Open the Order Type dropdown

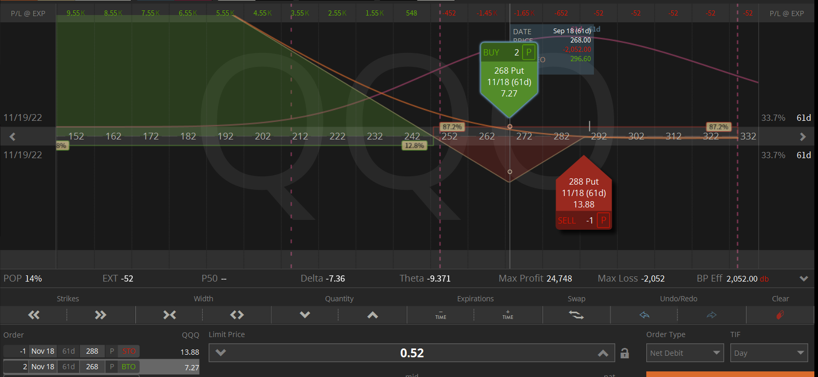(685, 353)
